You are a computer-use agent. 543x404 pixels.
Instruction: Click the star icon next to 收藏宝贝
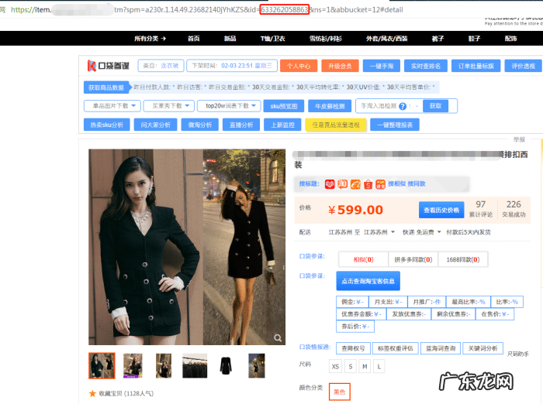(92, 393)
